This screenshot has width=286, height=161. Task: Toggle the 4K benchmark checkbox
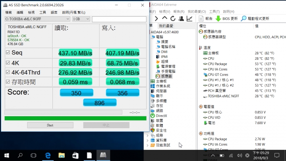tap(8, 63)
